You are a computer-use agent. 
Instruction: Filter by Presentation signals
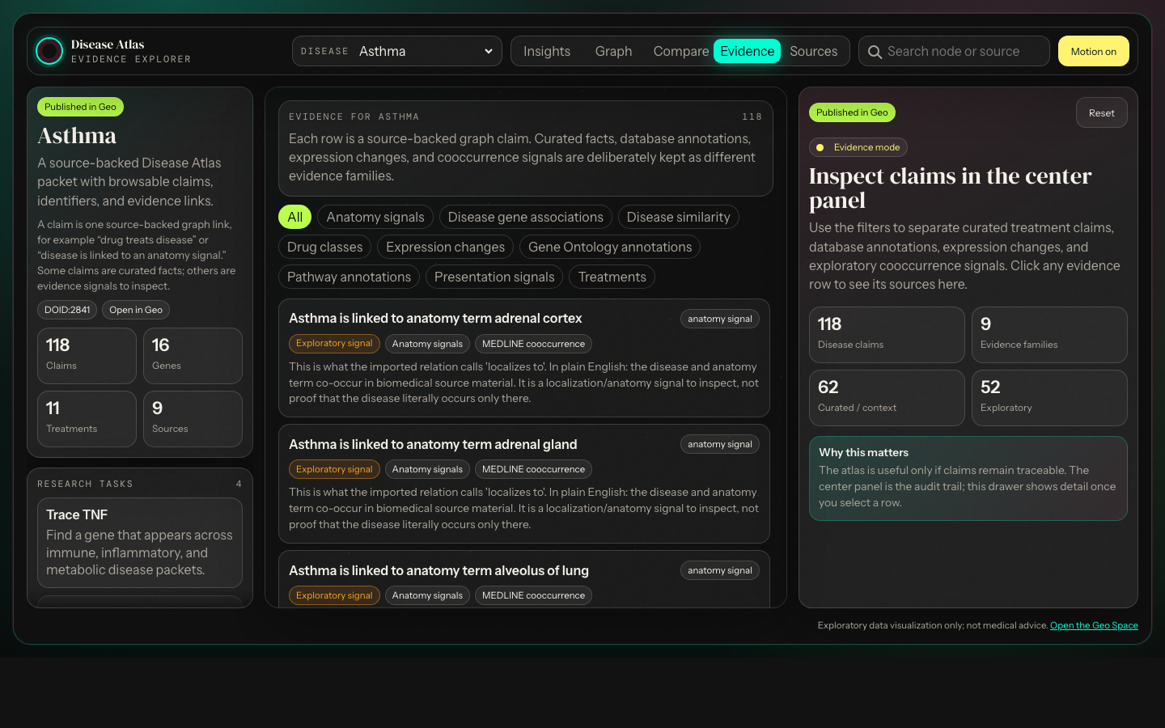pyautogui.click(x=494, y=277)
